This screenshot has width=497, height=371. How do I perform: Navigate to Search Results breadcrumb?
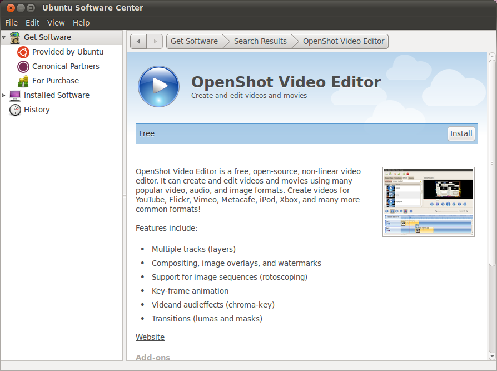pos(260,42)
